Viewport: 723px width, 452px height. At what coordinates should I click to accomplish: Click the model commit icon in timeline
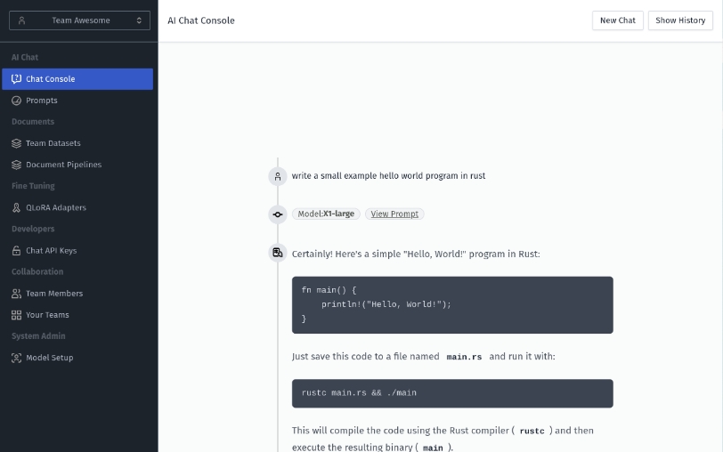click(x=278, y=214)
